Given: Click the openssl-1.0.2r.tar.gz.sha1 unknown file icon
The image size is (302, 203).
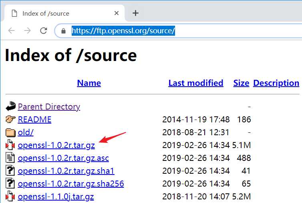Looking at the screenshot, I should (x=10, y=171).
